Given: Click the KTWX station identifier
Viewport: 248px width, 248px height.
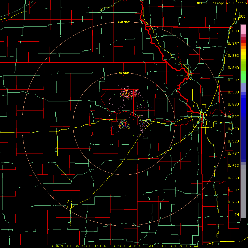Looking at the screenshot, I should tap(153, 246).
